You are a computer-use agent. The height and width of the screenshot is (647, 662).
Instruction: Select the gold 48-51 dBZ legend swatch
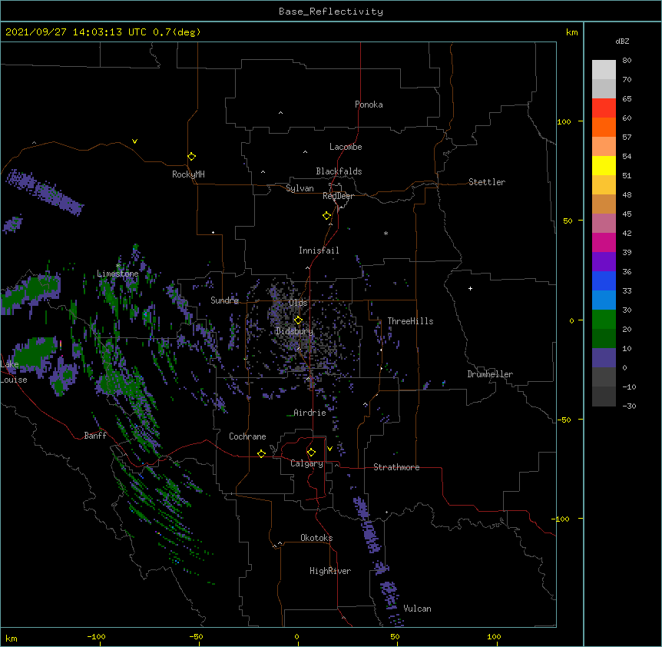point(604,184)
